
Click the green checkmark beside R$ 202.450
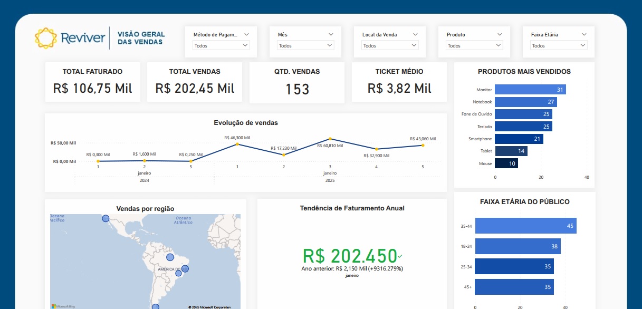click(400, 256)
